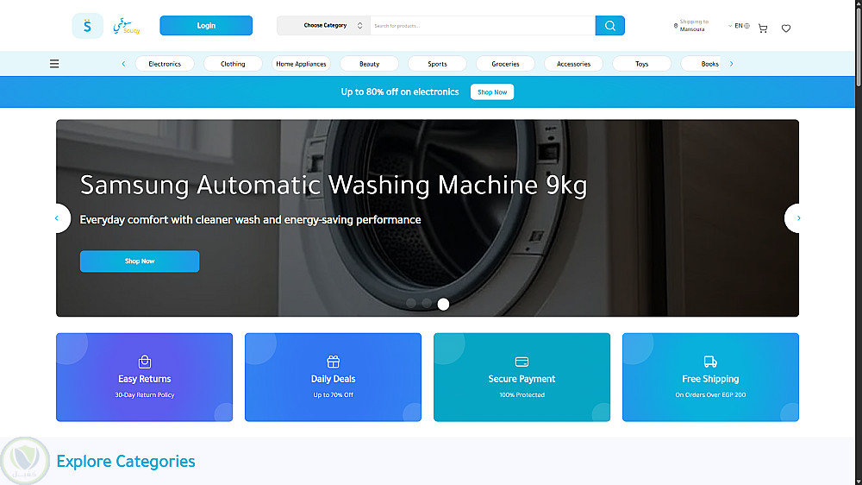The height and width of the screenshot is (485, 862).
Task: Open the hamburger menu
Action: [x=54, y=64]
